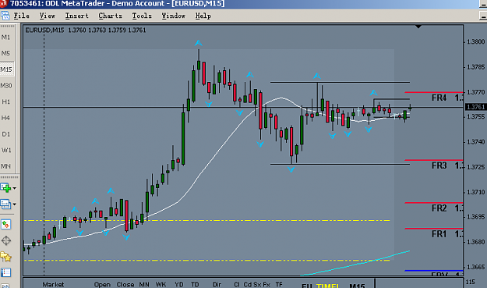487x288 pixels.
Task: Click the Open column label at bottom
Action: [x=102, y=284]
